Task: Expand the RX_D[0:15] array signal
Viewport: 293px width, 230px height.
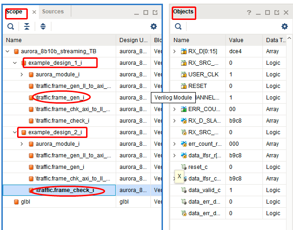Action: tap(175, 51)
